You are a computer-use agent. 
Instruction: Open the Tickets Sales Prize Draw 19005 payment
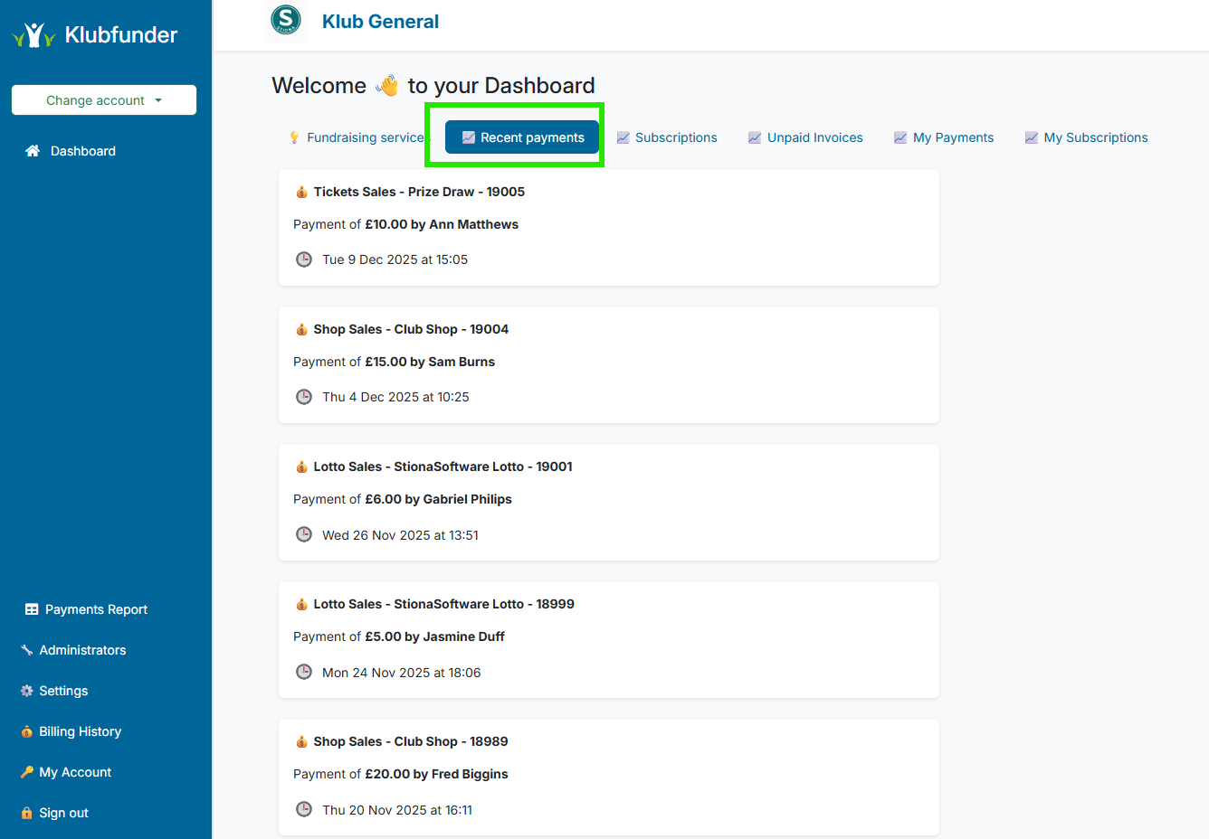pos(418,192)
